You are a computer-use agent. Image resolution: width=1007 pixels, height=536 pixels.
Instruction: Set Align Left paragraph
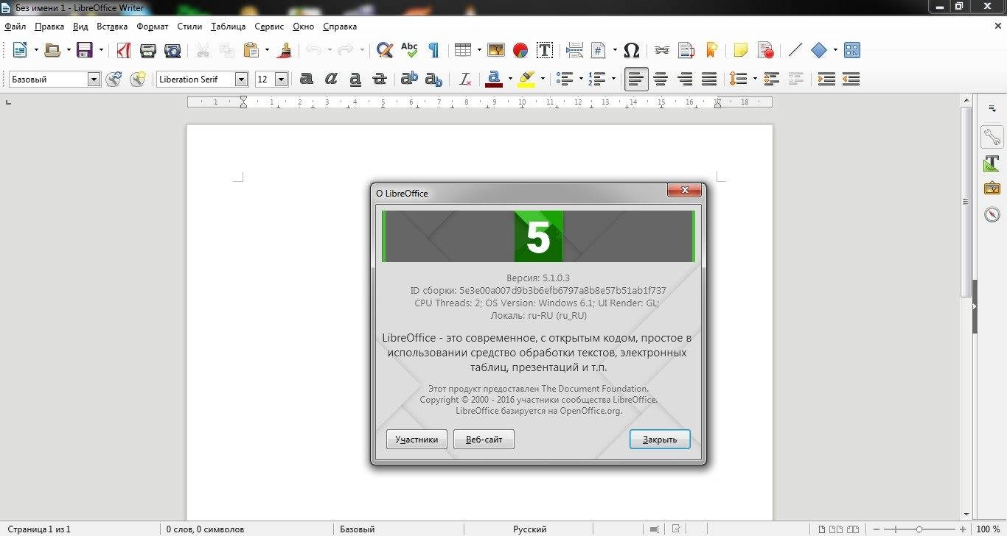point(636,79)
